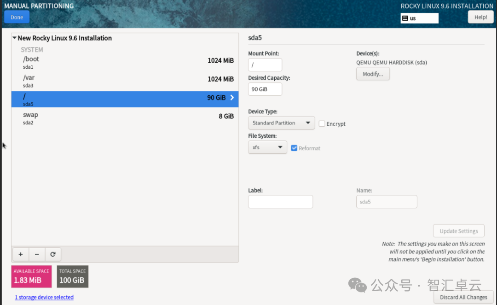Viewport: 497px width, 305px height.
Task: Click the chevron arrow on the root partition row
Action: click(x=232, y=98)
